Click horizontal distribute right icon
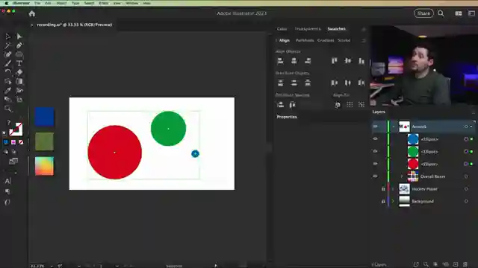The image size is (478, 268). click(361, 83)
